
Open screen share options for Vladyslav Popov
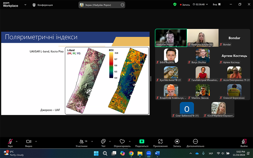[x=122, y=5]
